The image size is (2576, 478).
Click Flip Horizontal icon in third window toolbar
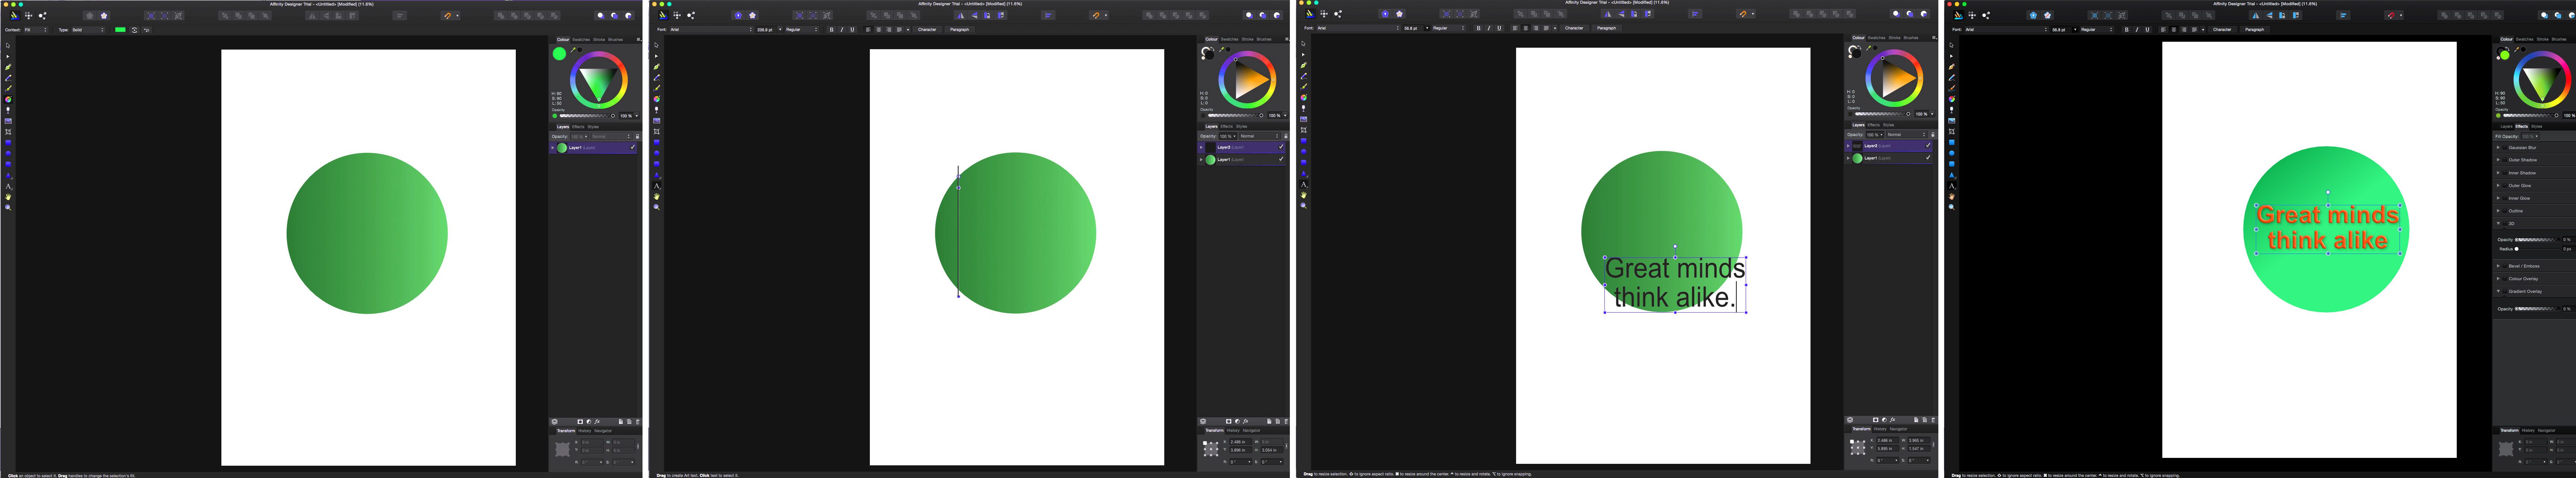[1608, 14]
